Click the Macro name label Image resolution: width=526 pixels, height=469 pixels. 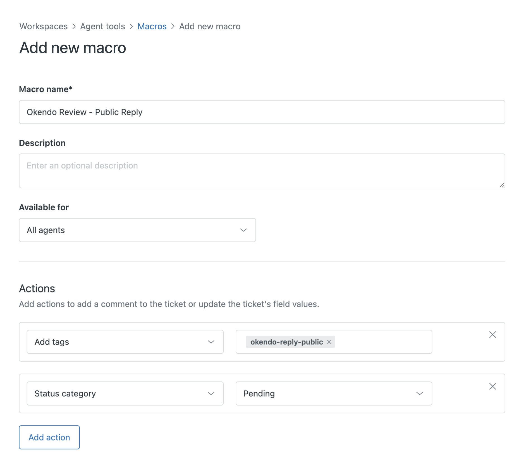(46, 89)
